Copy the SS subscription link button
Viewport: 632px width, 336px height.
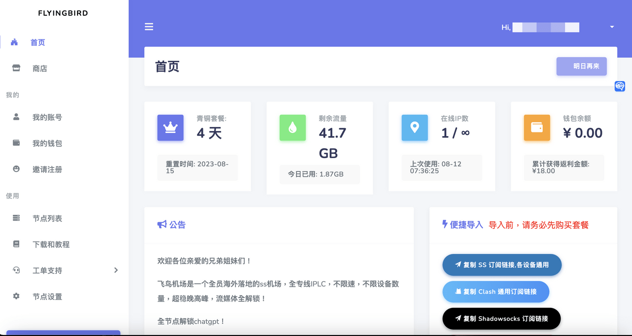click(x=502, y=265)
